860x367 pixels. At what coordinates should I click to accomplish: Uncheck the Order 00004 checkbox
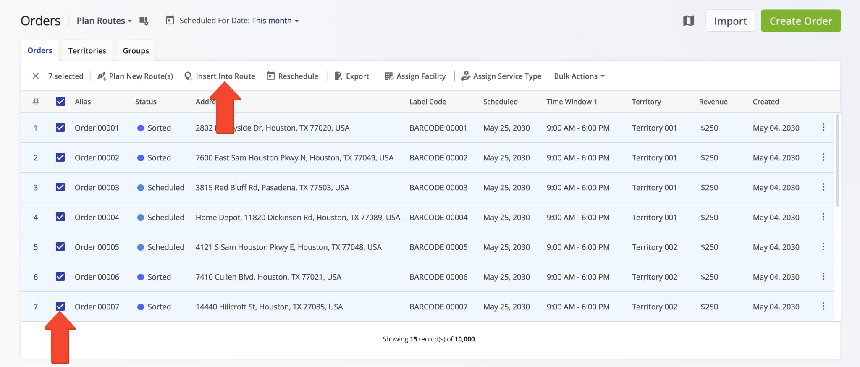pyautogui.click(x=60, y=217)
